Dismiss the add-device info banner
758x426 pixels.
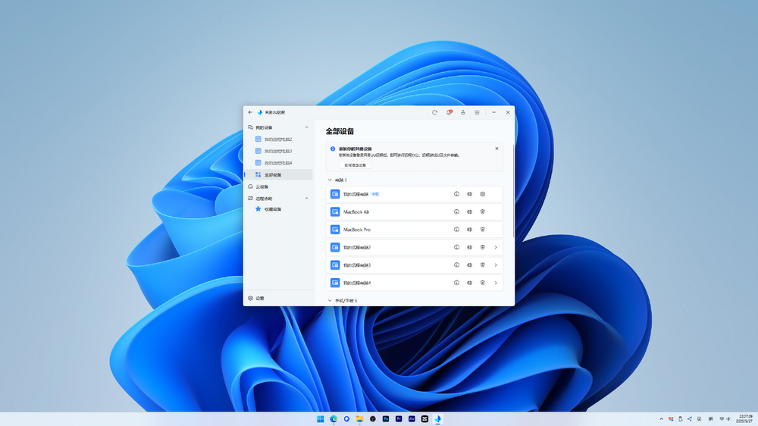496,149
